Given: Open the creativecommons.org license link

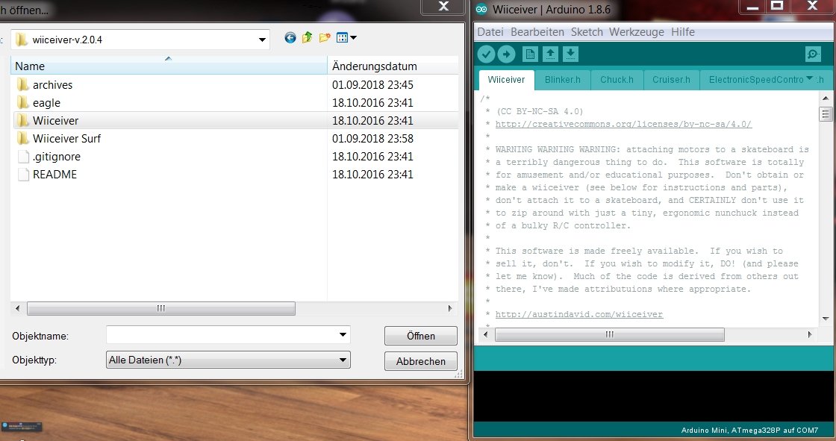Looking at the screenshot, I should point(623,125).
